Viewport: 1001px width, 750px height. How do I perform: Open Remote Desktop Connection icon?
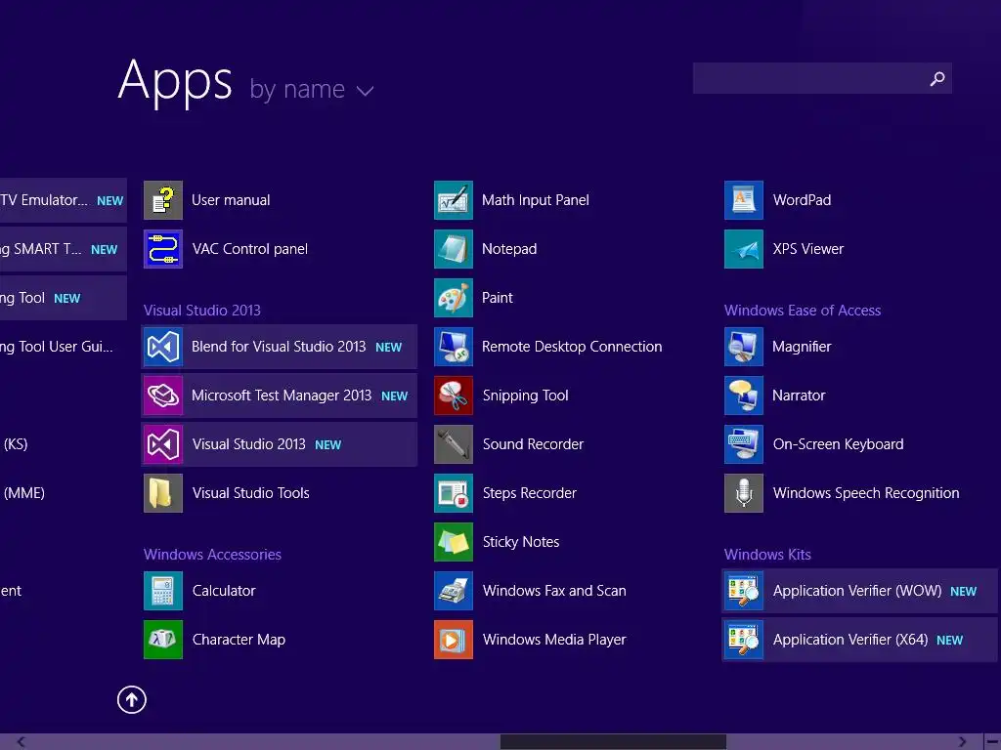click(x=454, y=347)
